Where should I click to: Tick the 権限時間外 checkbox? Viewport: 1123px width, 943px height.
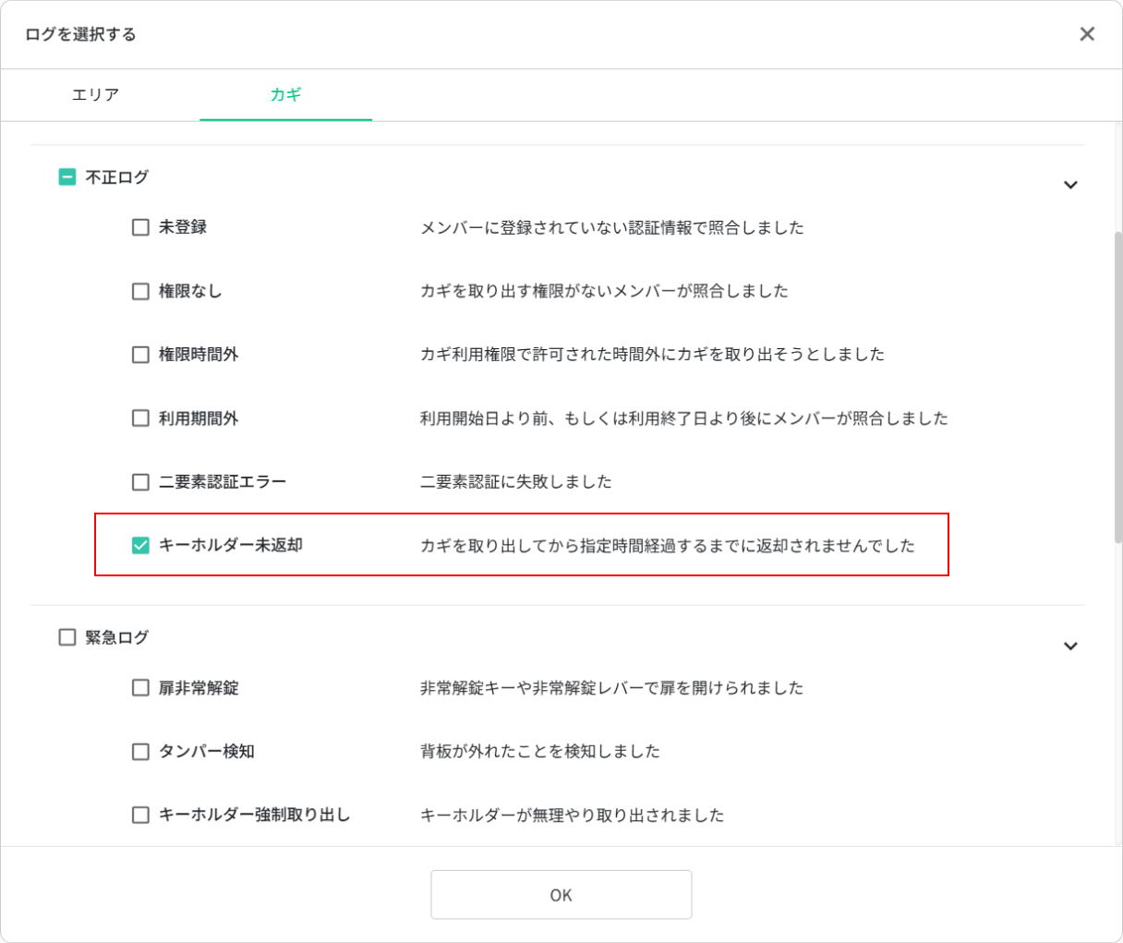pyautogui.click(x=140, y=355)
